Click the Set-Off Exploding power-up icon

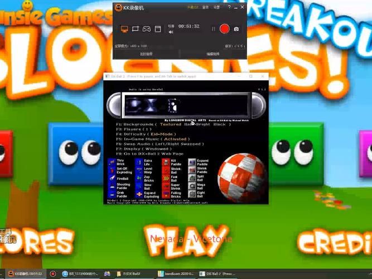pos(112,171)
